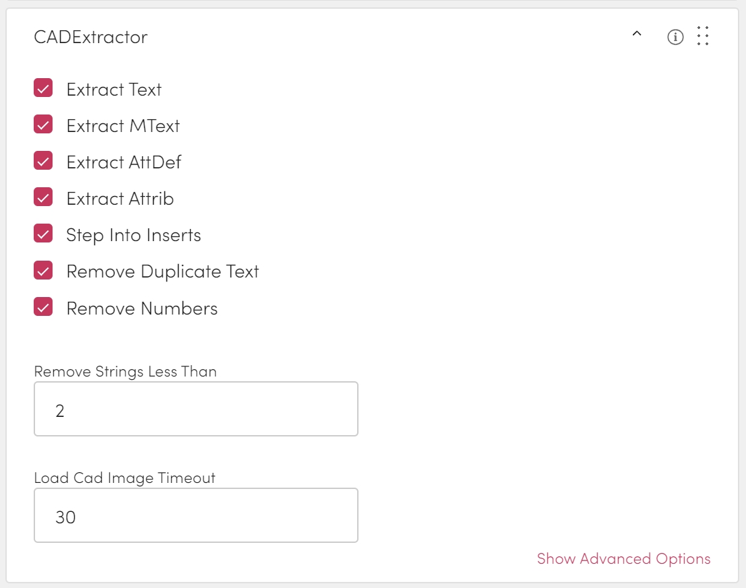
Task: Toggle the Extract AttDef checkbox
Action: [x=43, y=162]
